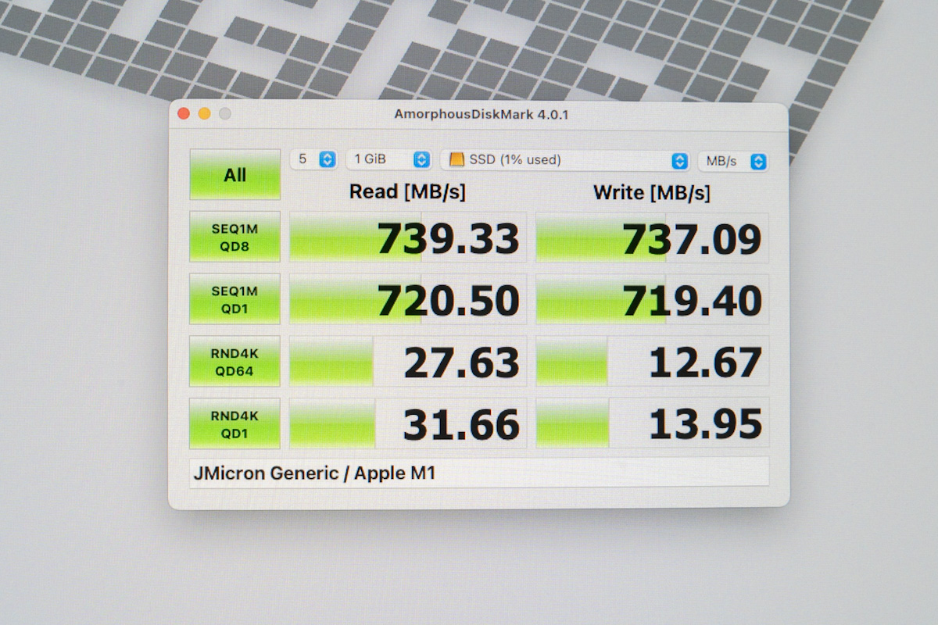Click the 12.67 write result

click(x=652, y=362)
